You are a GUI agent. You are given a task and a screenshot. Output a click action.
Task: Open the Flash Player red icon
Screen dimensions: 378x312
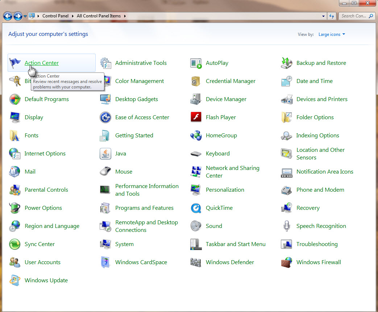196,117
